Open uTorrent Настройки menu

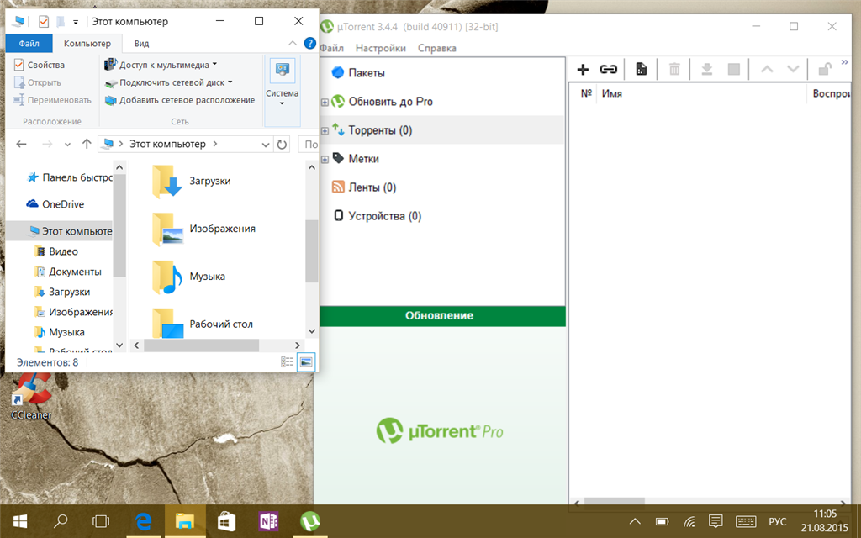(381, 48)
